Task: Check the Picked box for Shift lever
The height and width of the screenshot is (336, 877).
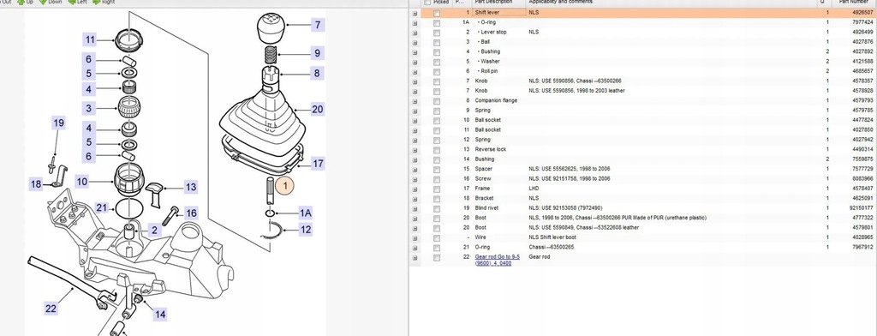Action: (x=437, y=13)
